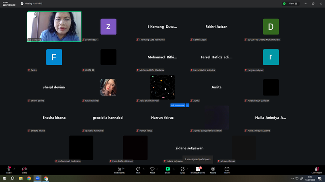Click Leave room button
Screen dimensions: 325x182
tap(317, 170)
